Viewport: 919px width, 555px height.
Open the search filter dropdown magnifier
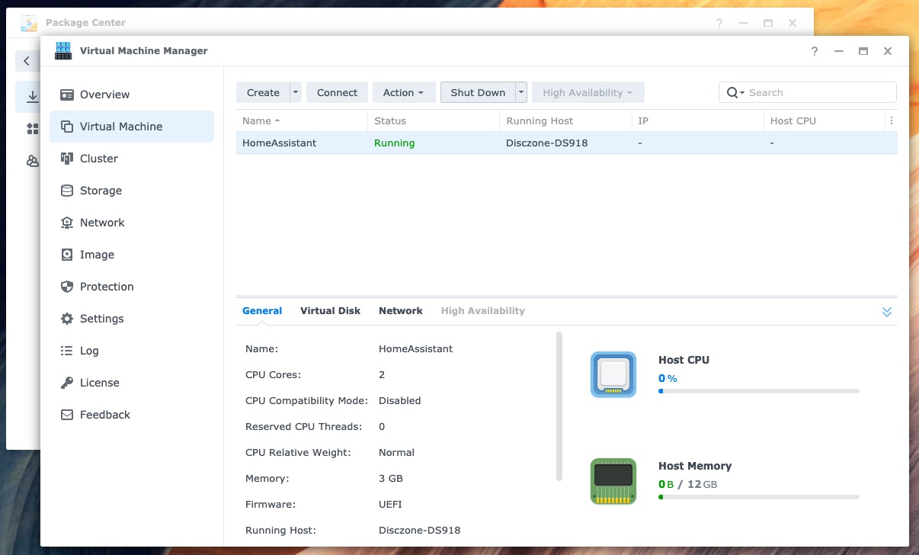[x=735, y=92]
